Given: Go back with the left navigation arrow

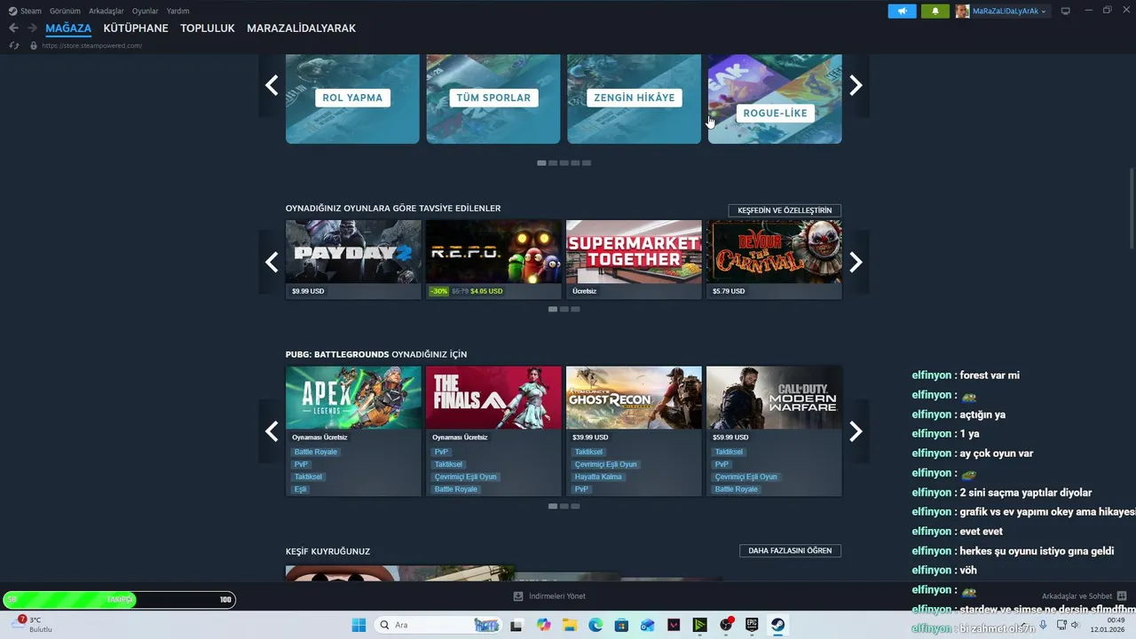Looking at the screenshot, I should pyautogui.click(x=13, y=28).
